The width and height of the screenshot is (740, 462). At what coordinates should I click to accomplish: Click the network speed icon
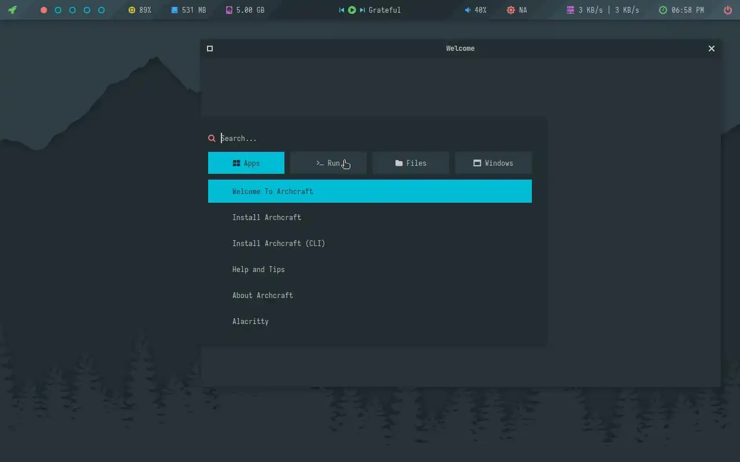click(x=571, y=10)
